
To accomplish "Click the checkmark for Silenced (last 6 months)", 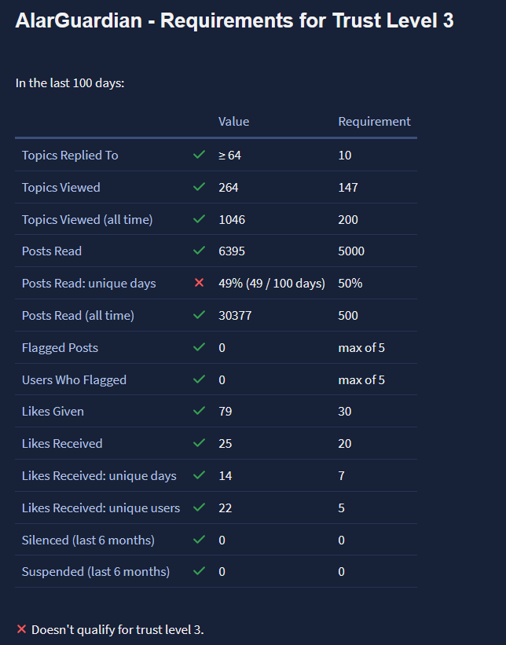I will pos(199,541).
